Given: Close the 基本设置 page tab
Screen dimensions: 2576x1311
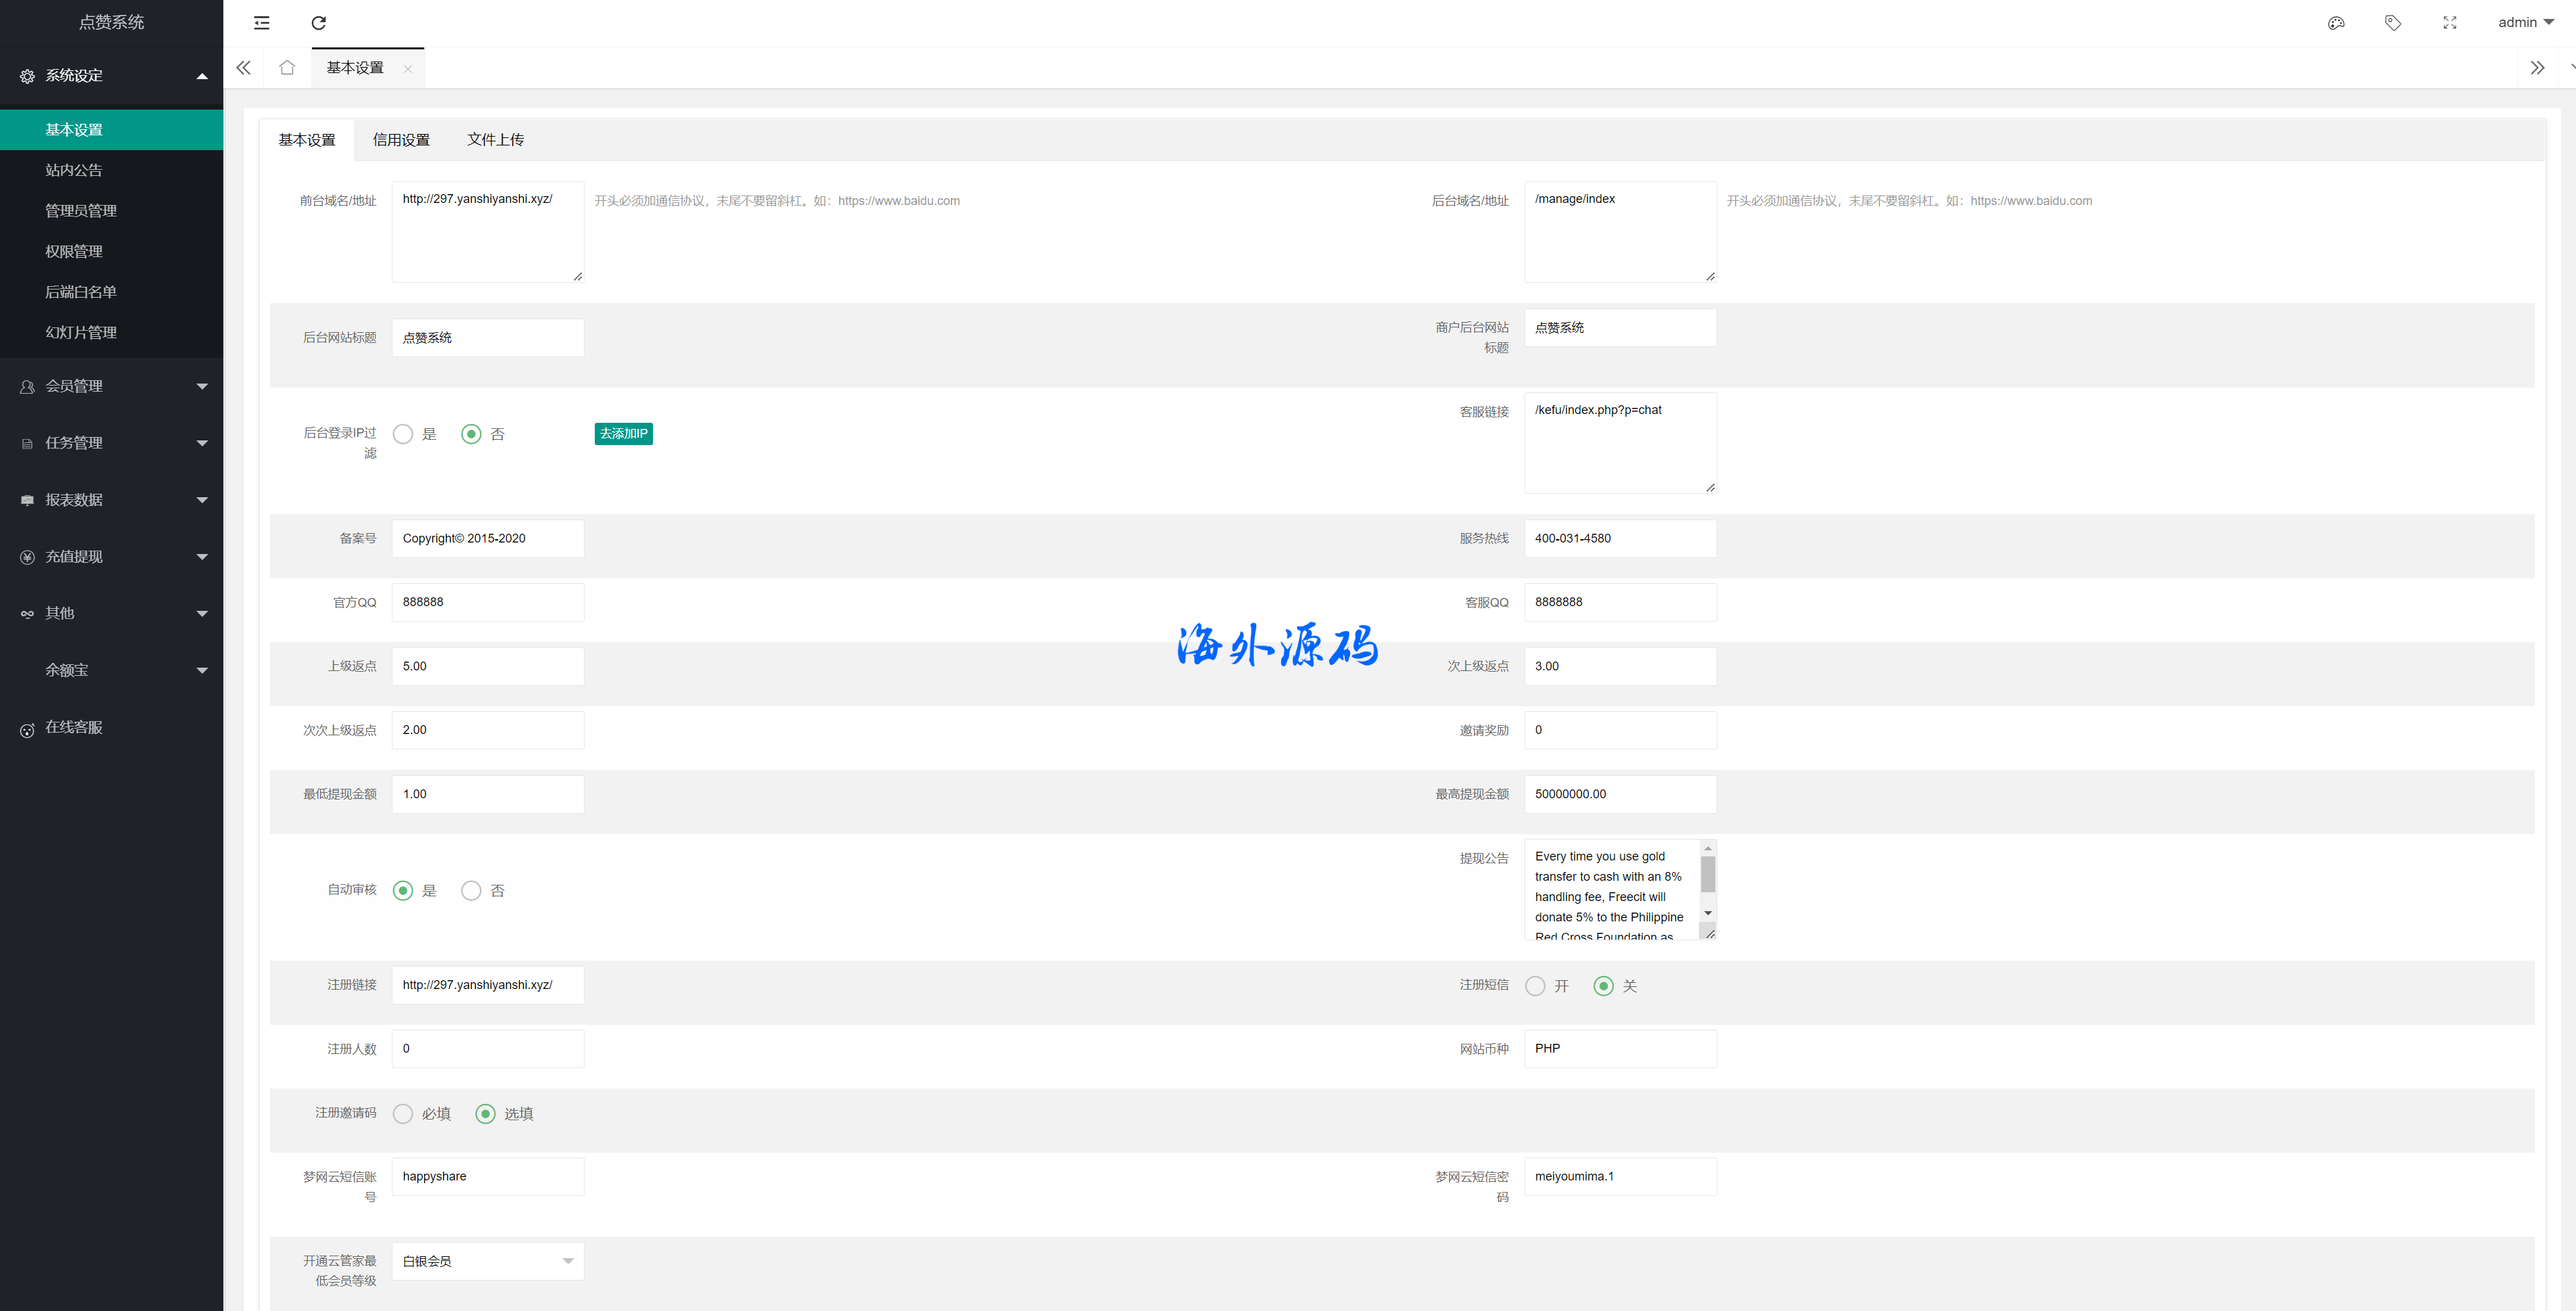Looking at the screenshot, I should point(408,69).
